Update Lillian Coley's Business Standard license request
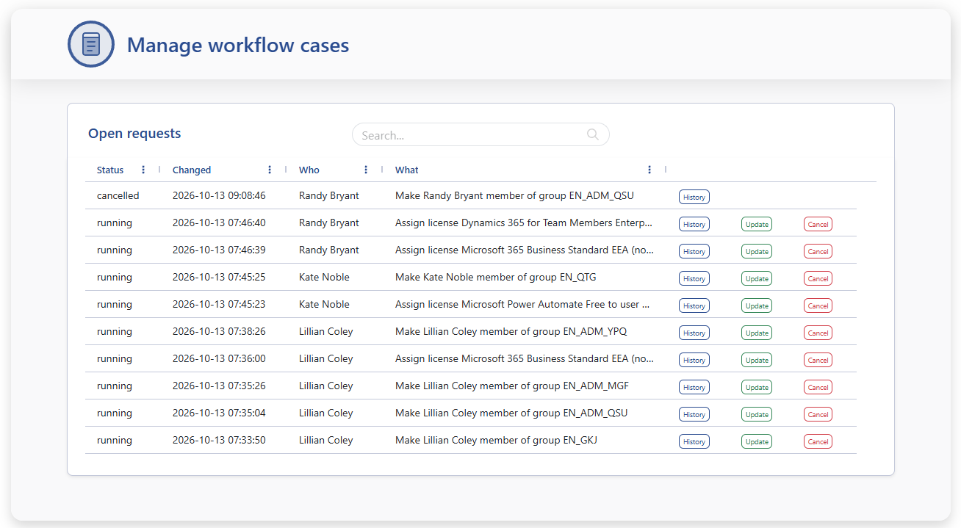961x528 pixels. point(757,360)
